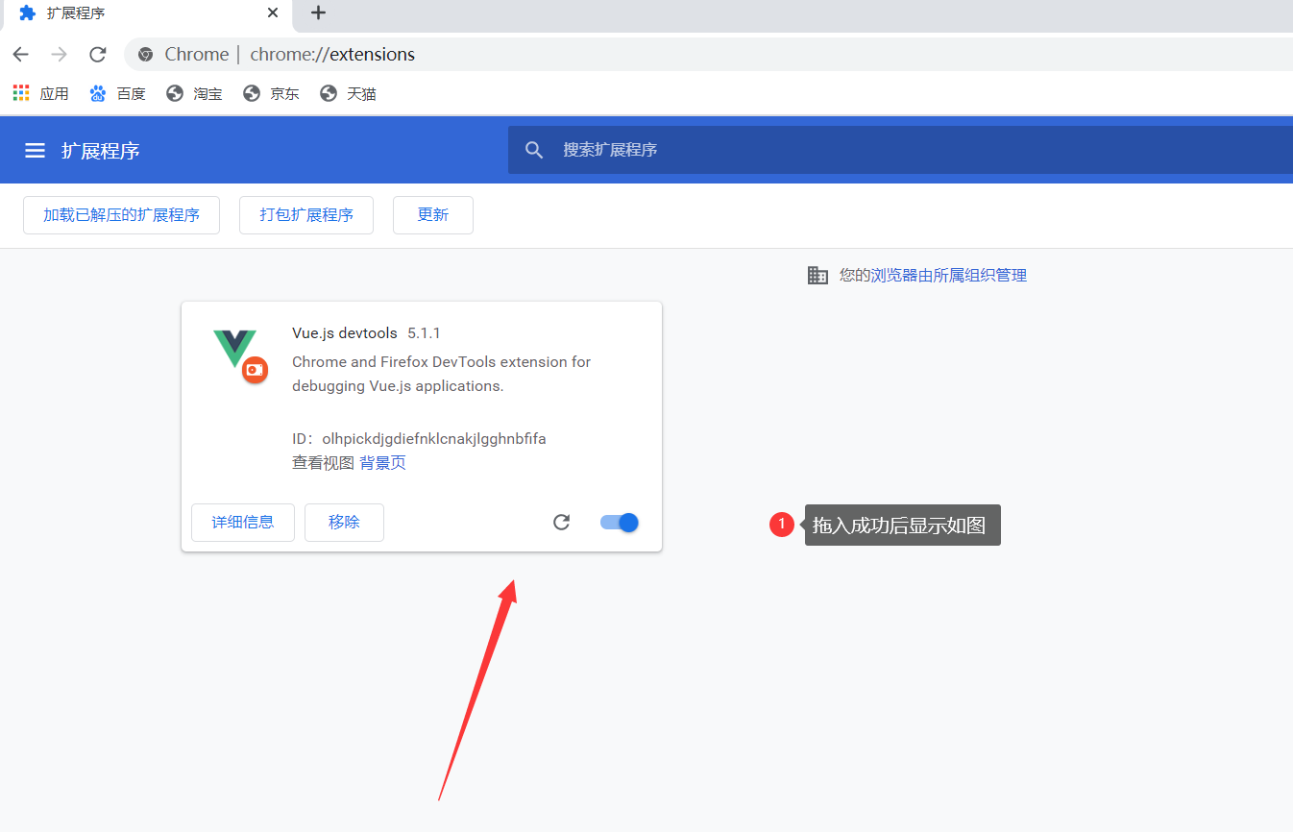Screen dimensions: 1293x832
Task: Reload the current page
Action: (97, 55)
